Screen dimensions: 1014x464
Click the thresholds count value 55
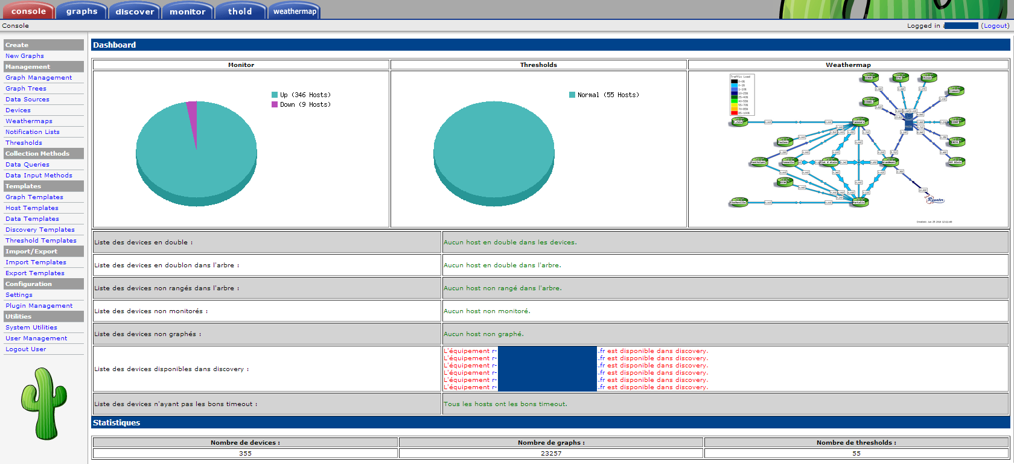point(856,453)
